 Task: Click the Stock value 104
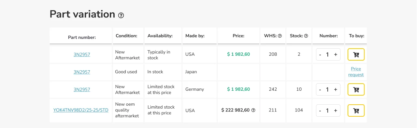[299, 110]
